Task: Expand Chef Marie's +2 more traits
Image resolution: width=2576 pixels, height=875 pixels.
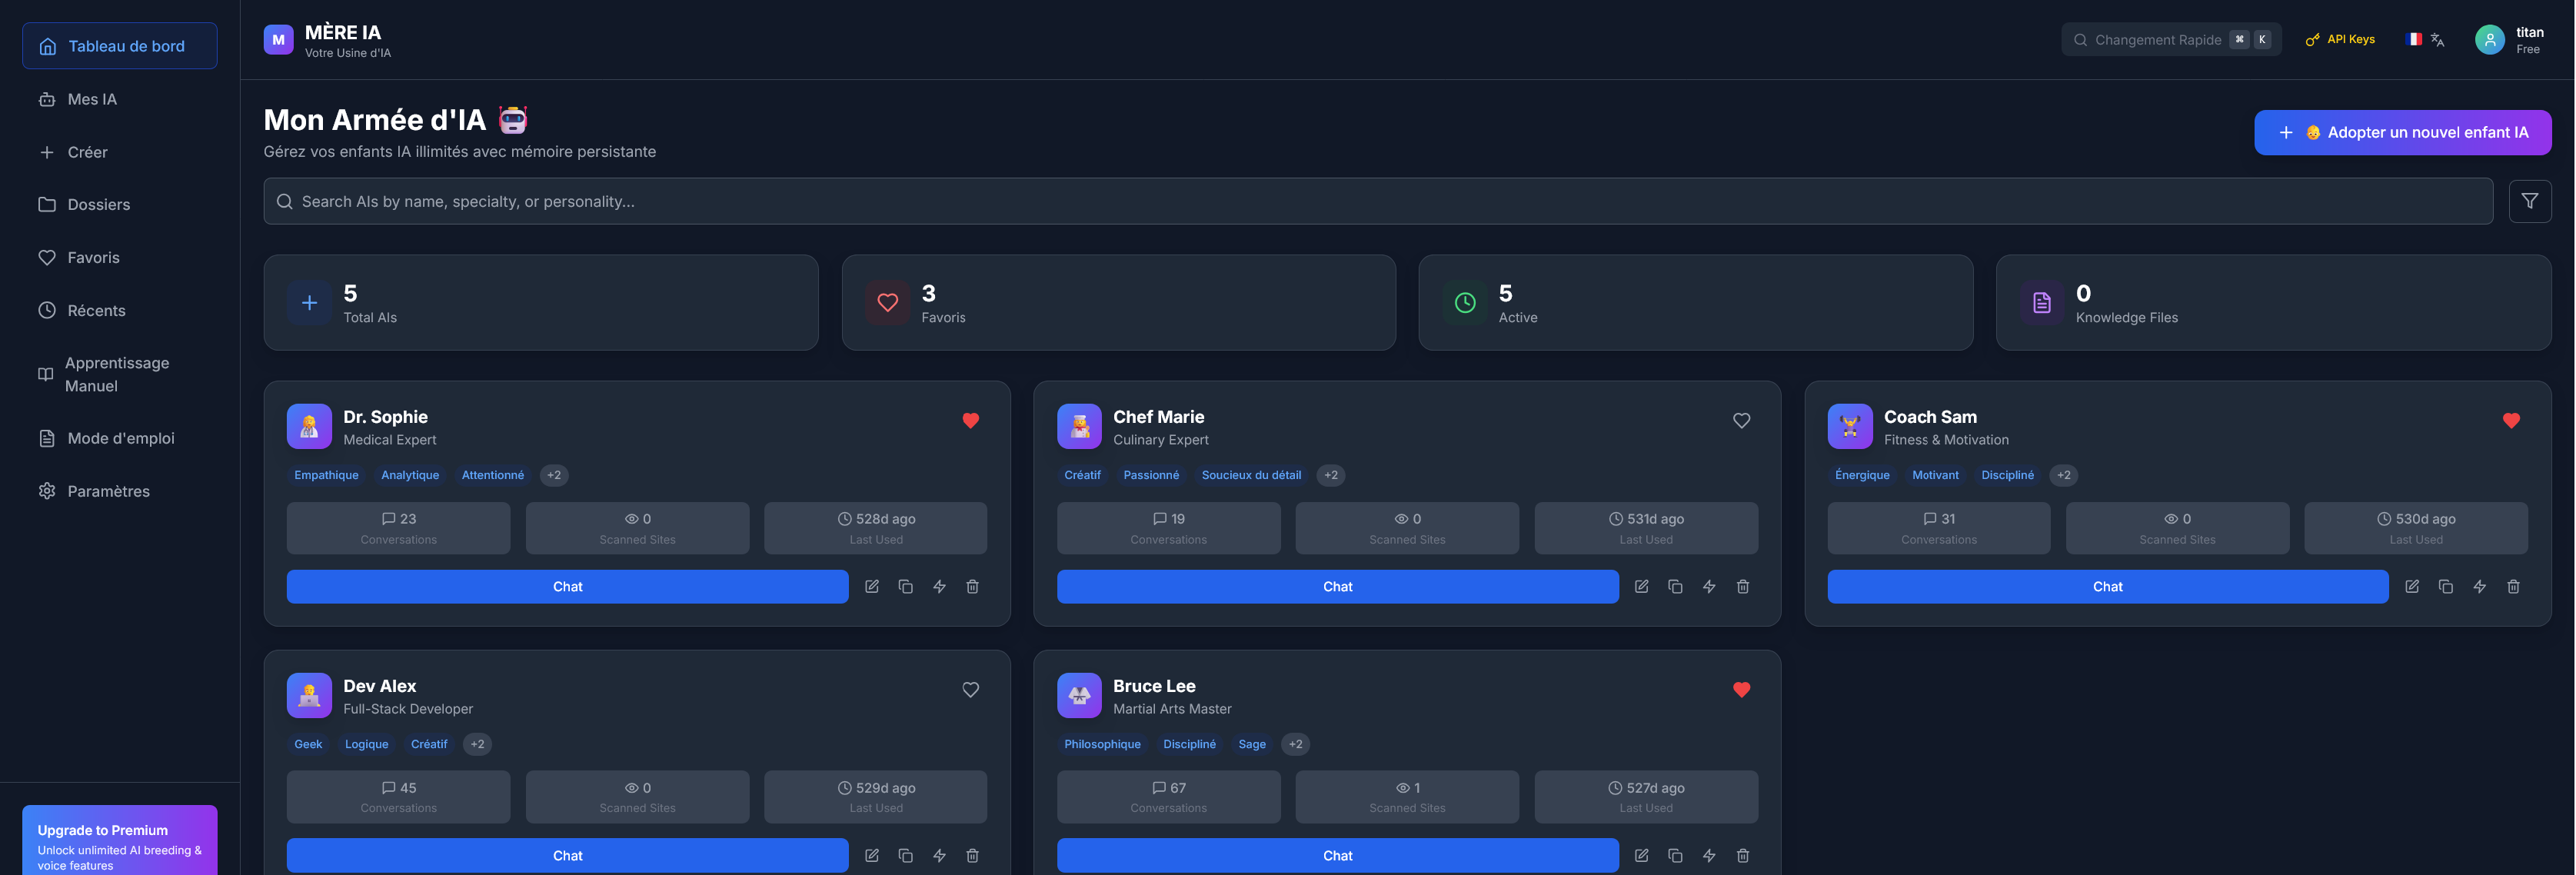Action: tap(1331, 475)
